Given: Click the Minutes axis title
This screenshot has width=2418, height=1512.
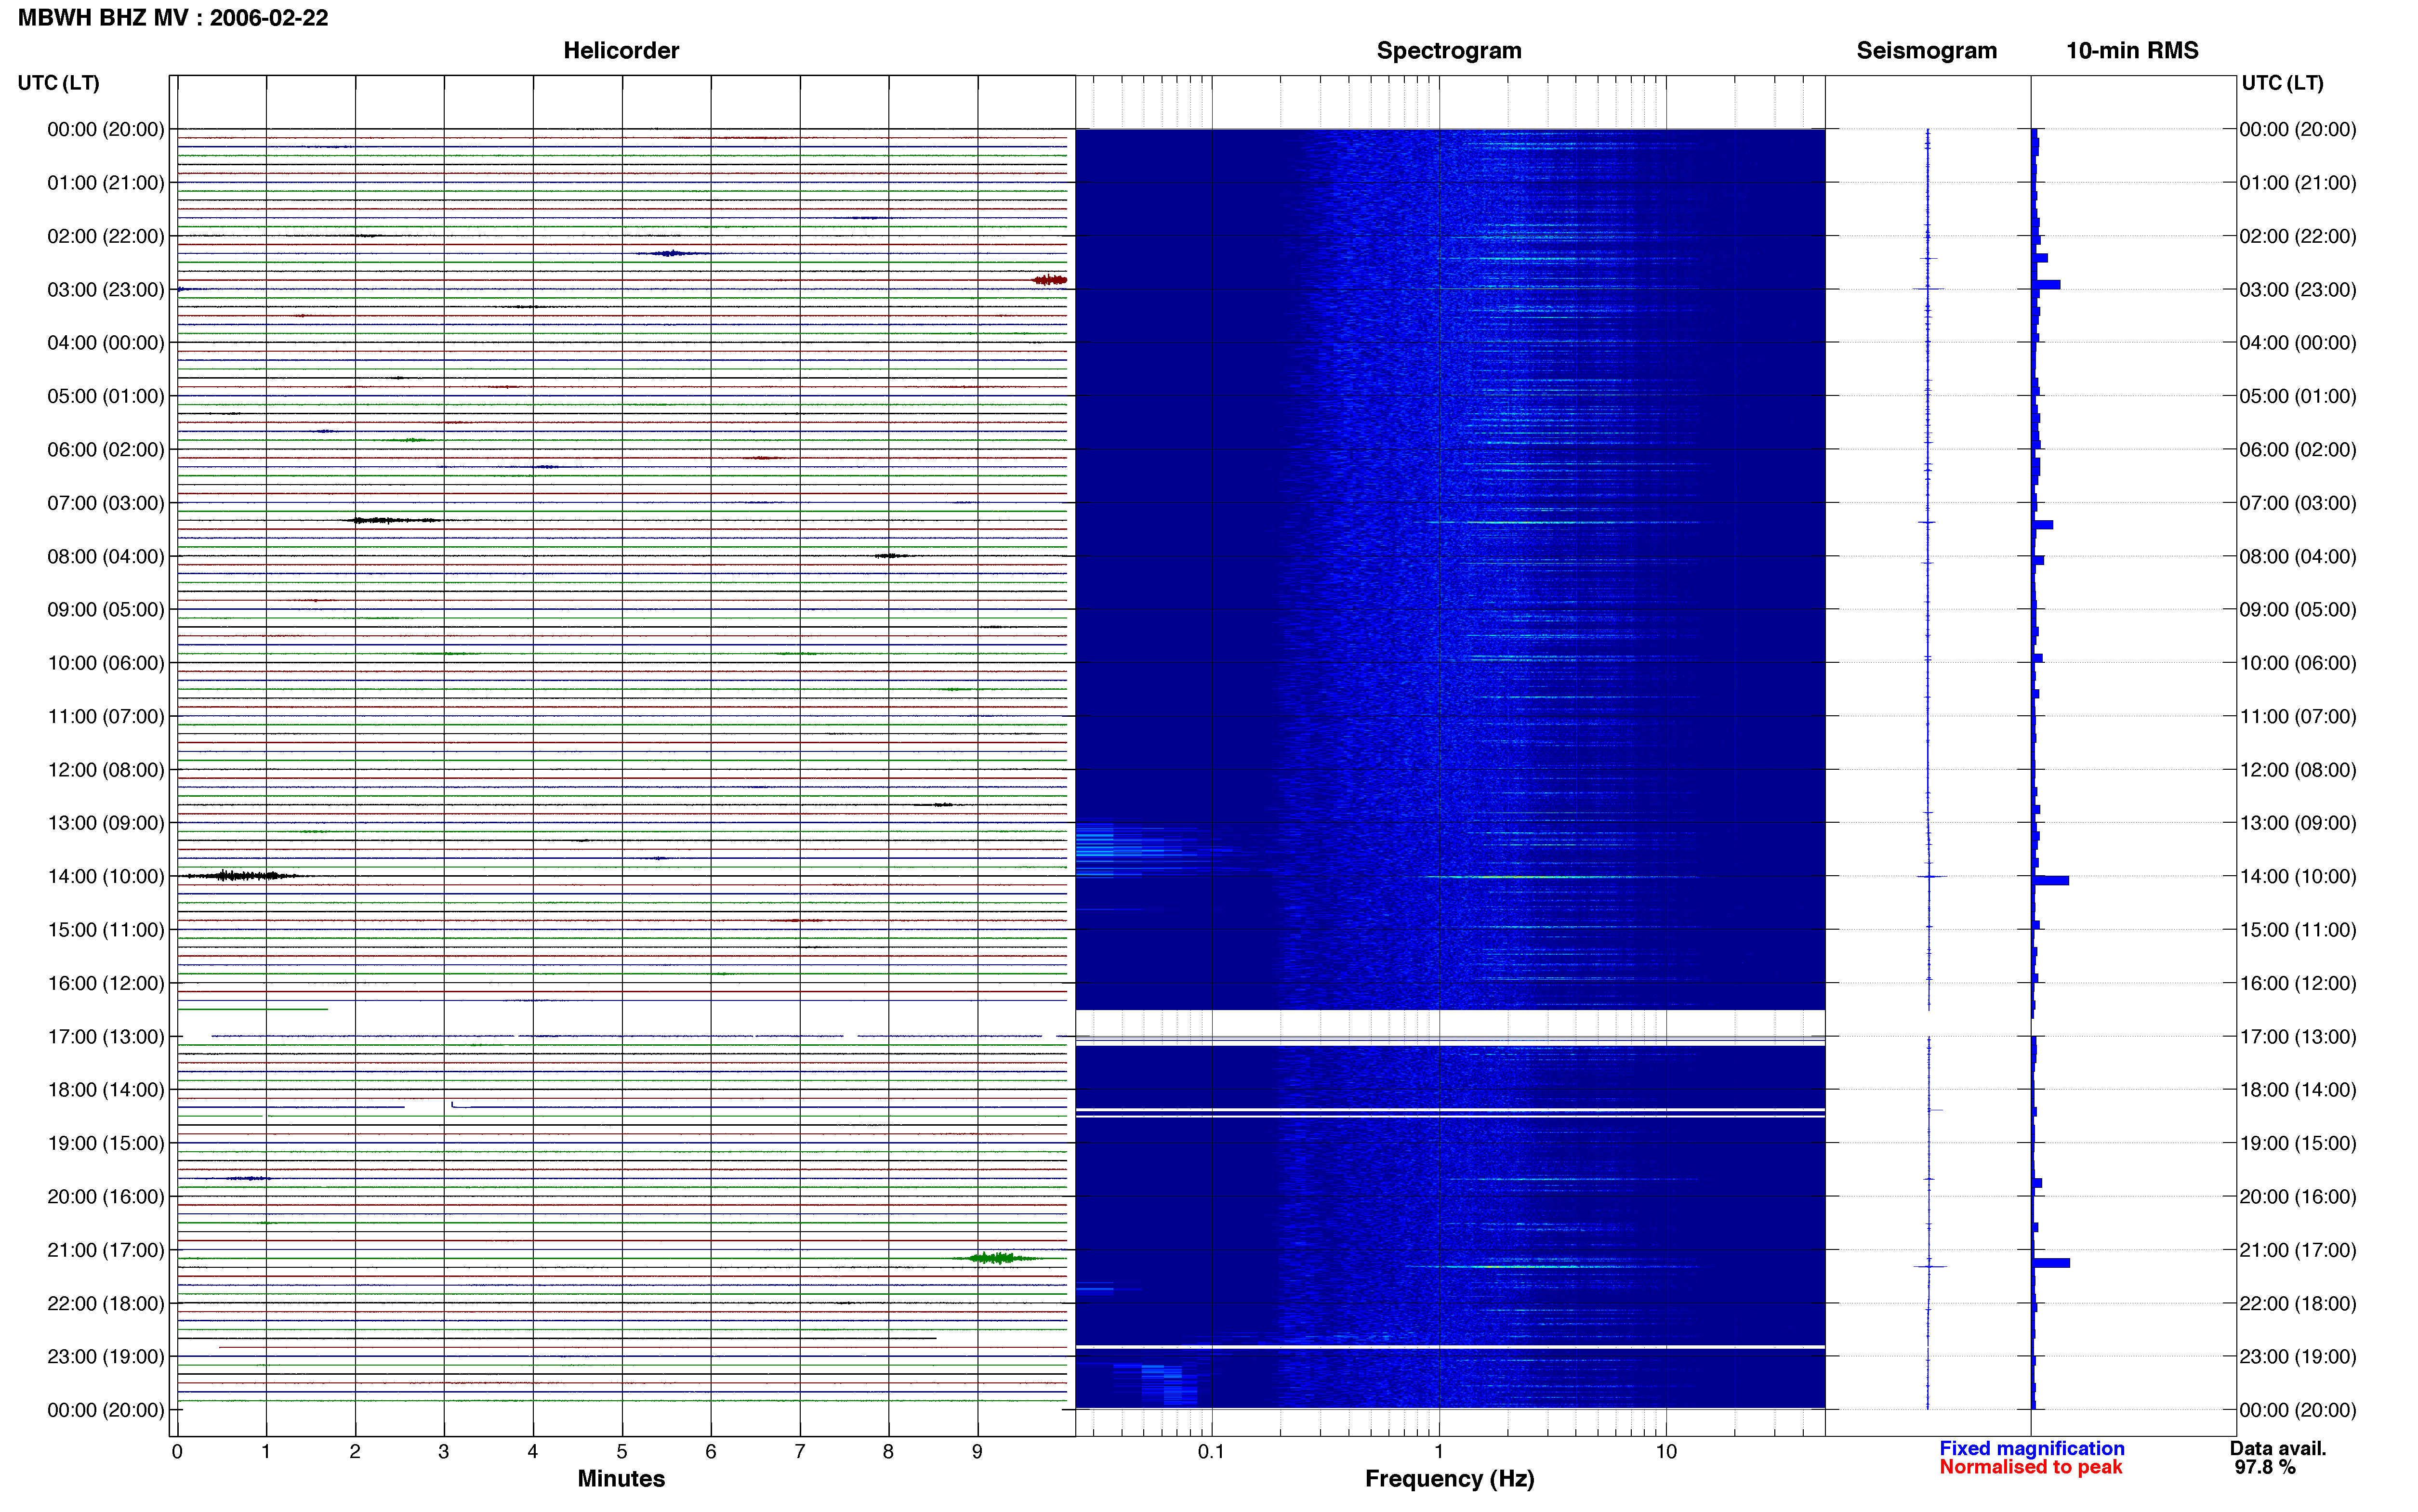Looking at the screenshot, I should point(621,1478).
